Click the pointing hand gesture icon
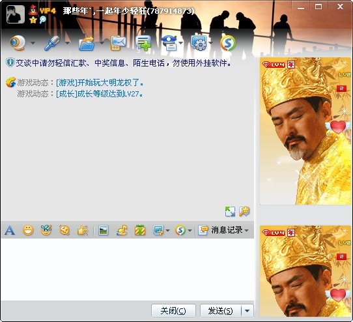353x322 pixels. [83, 230]
